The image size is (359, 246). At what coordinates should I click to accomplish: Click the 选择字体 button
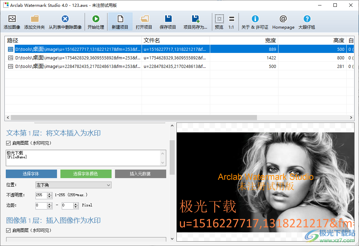pos(31,174)
